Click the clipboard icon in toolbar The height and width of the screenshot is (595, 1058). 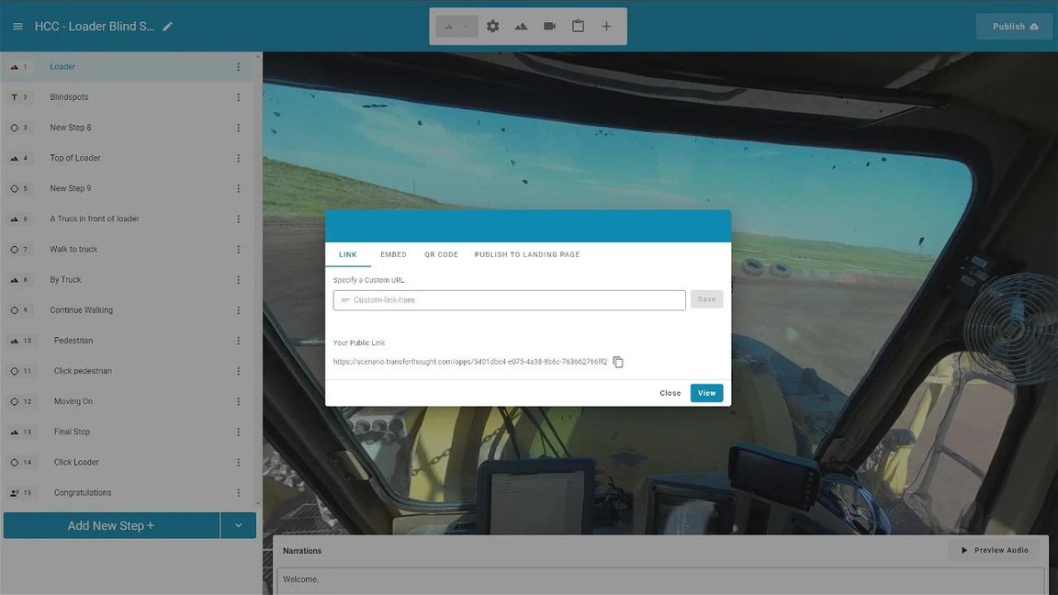pyautogui.click(x=578, y=27)
